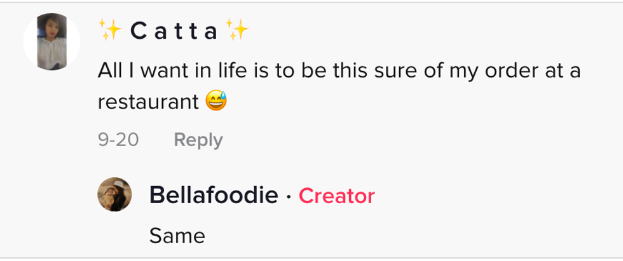Click the sweat-smile emoji in the comment
This screenshot has width=623, height=261.
coord(217,102)
